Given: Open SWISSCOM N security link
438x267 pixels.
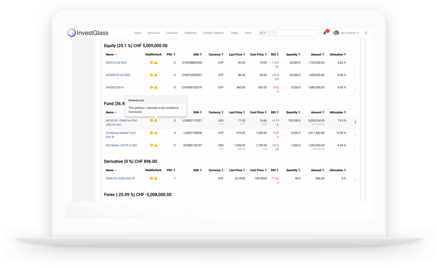Looking at the screenshot, I should point(115,87).
